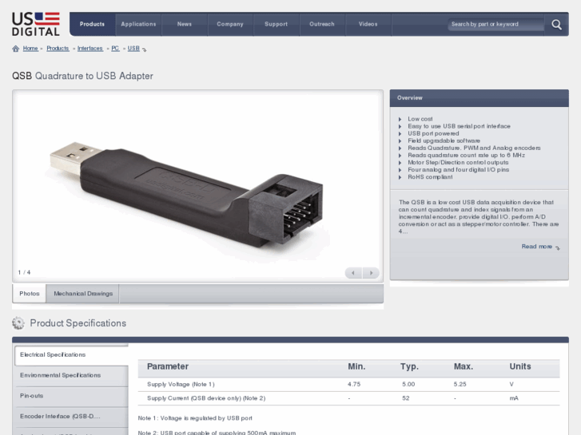This screenshot has width=581, height=435.
Task: Click the 4.75 minimum voltage value
Action: coord(354,385)
